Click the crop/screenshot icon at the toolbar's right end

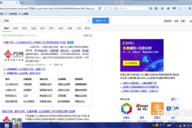pos(190,8)
